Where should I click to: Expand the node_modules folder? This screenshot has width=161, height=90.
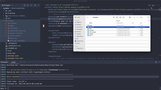click(x=4, y=16)
